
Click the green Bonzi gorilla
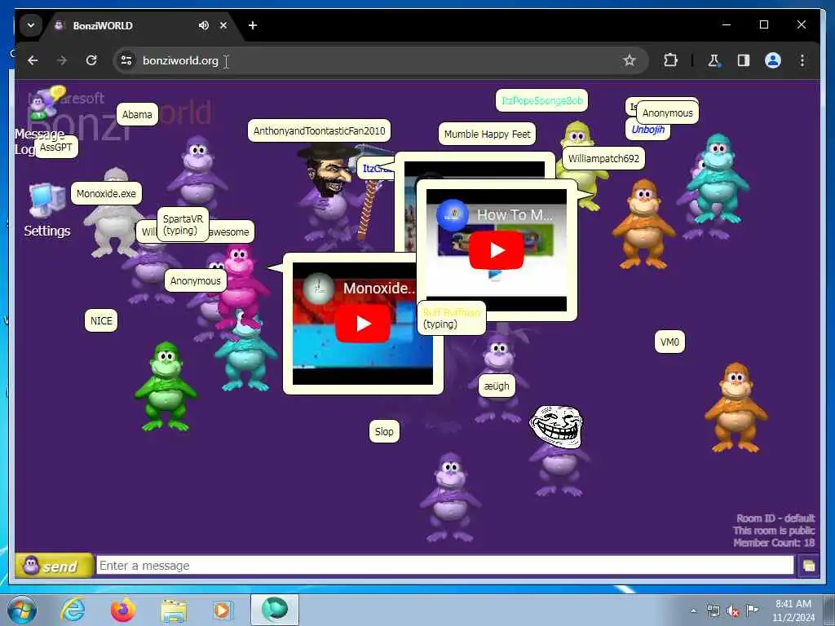166,386
